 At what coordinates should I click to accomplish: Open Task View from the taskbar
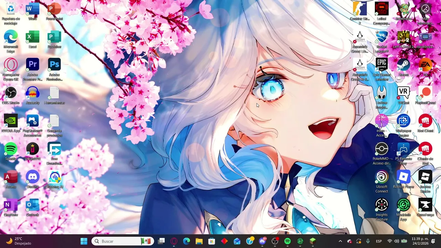161,241
